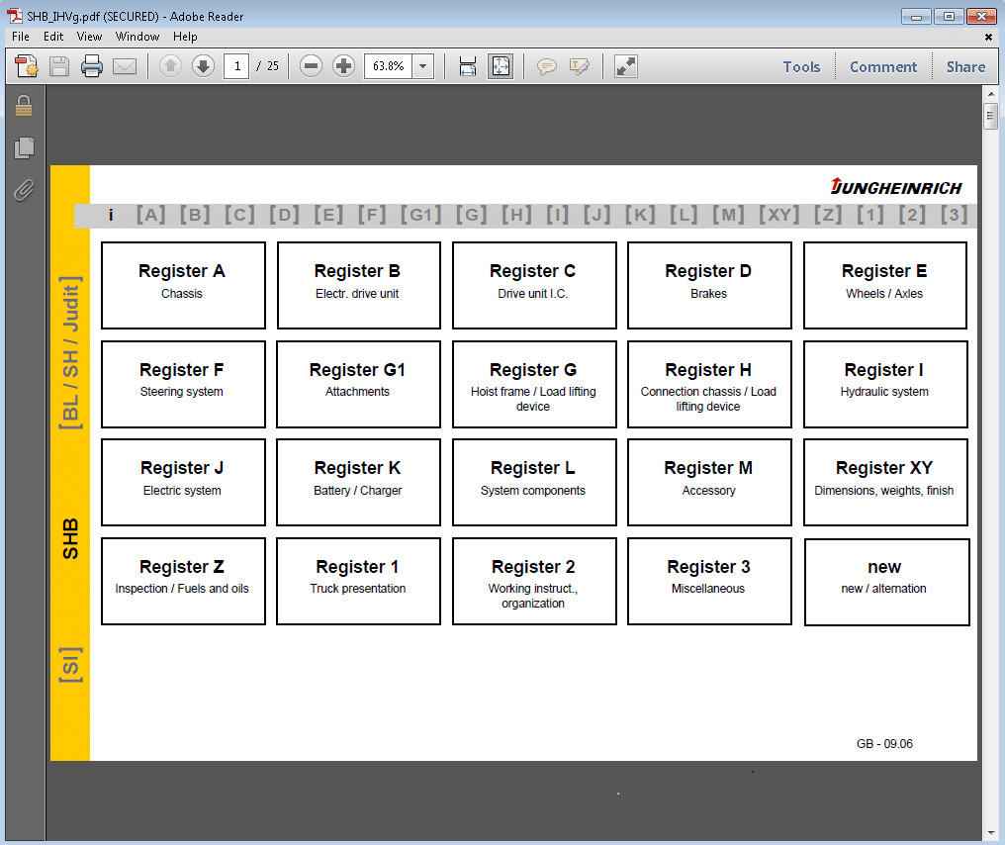
Task: Open the Attachments paperclip panel icon
Action: click(24, 190)
